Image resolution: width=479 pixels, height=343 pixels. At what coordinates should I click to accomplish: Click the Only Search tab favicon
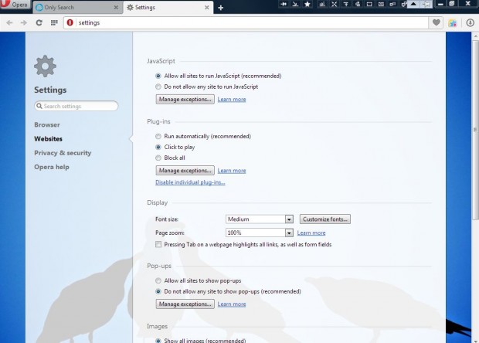coord(39,7)
